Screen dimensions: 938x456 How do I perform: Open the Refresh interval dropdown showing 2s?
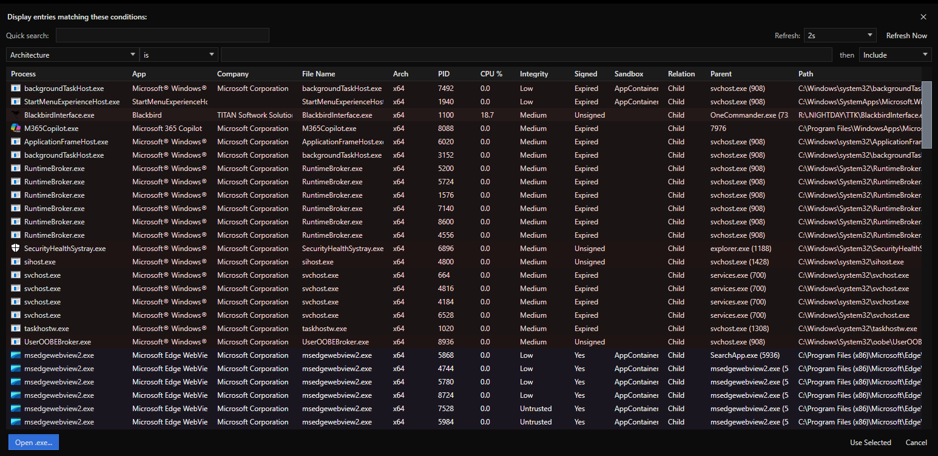point(840,36)
